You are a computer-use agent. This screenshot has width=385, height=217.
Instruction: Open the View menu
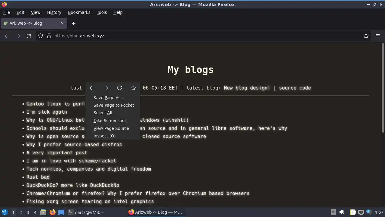click(x=35, y=12)
